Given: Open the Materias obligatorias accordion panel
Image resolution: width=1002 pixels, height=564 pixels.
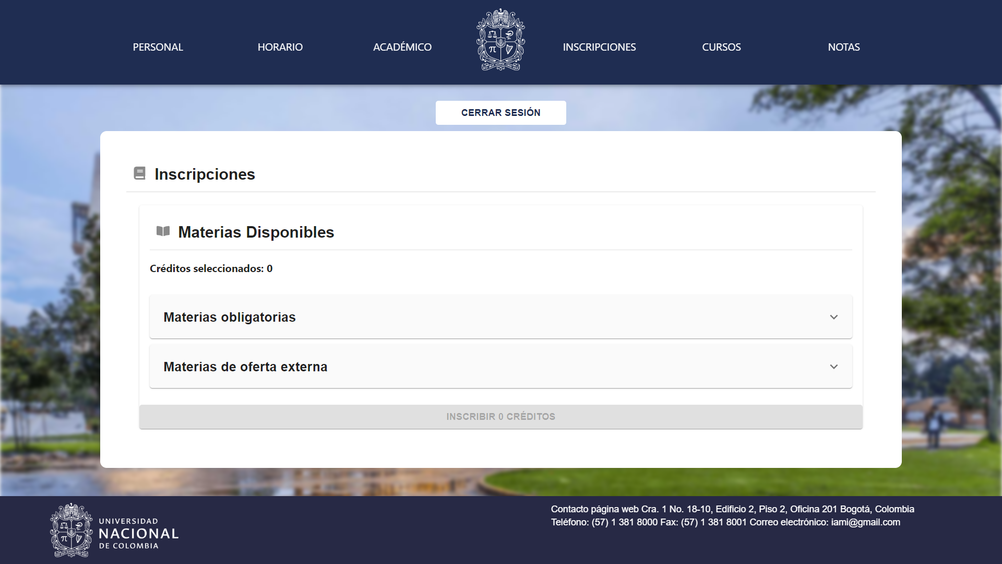Looking at the screenshot, I should (230, 317).
